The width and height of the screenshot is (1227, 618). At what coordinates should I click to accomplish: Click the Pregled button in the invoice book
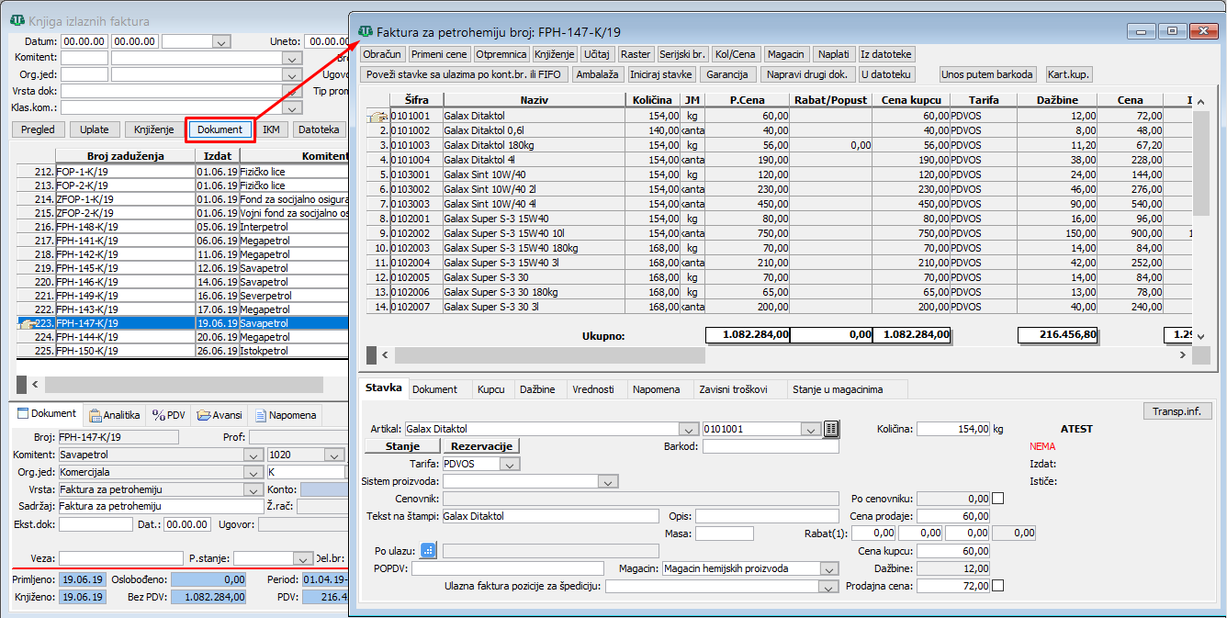coord(39,129)
